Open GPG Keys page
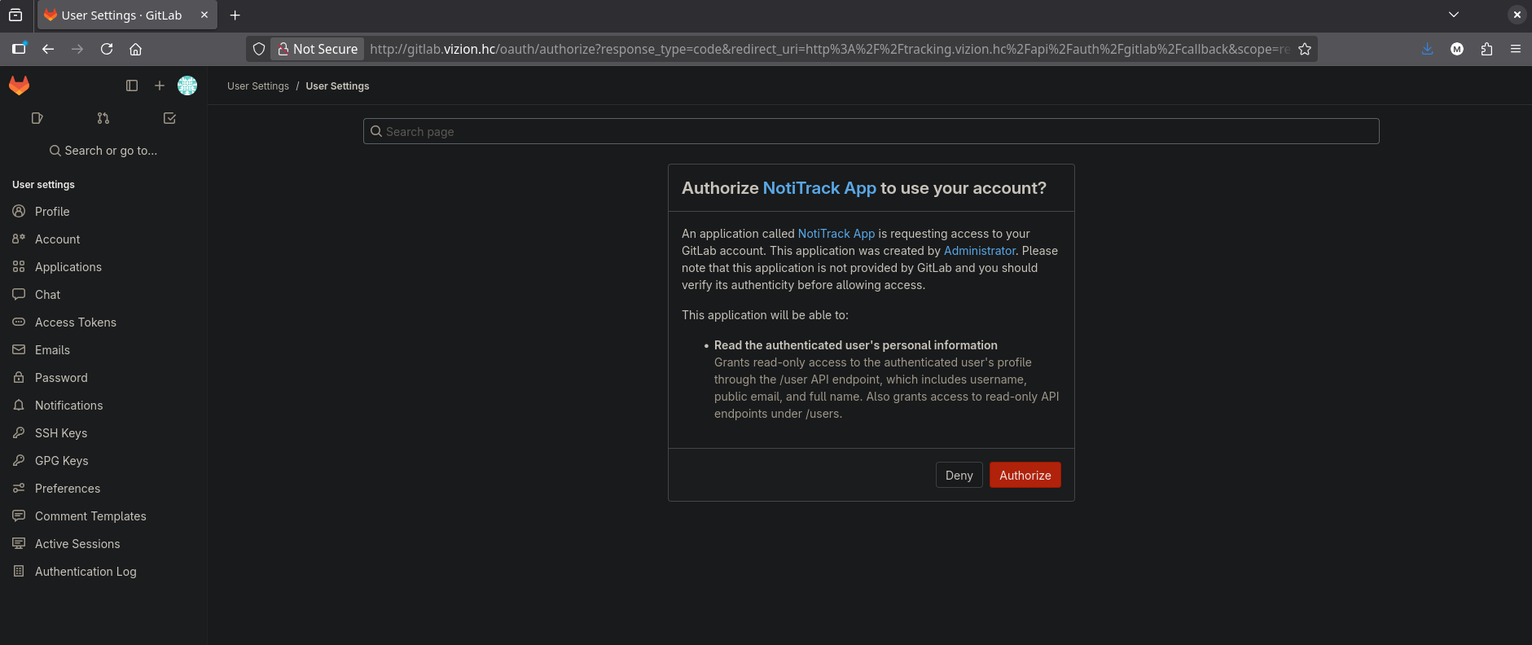The width and height of the screenshot is (1532, 645). [103, 461]
